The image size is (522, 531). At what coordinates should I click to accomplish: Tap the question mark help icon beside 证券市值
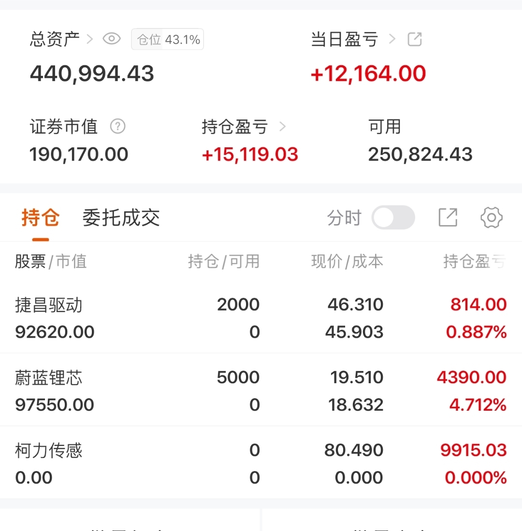click(117, 126)
